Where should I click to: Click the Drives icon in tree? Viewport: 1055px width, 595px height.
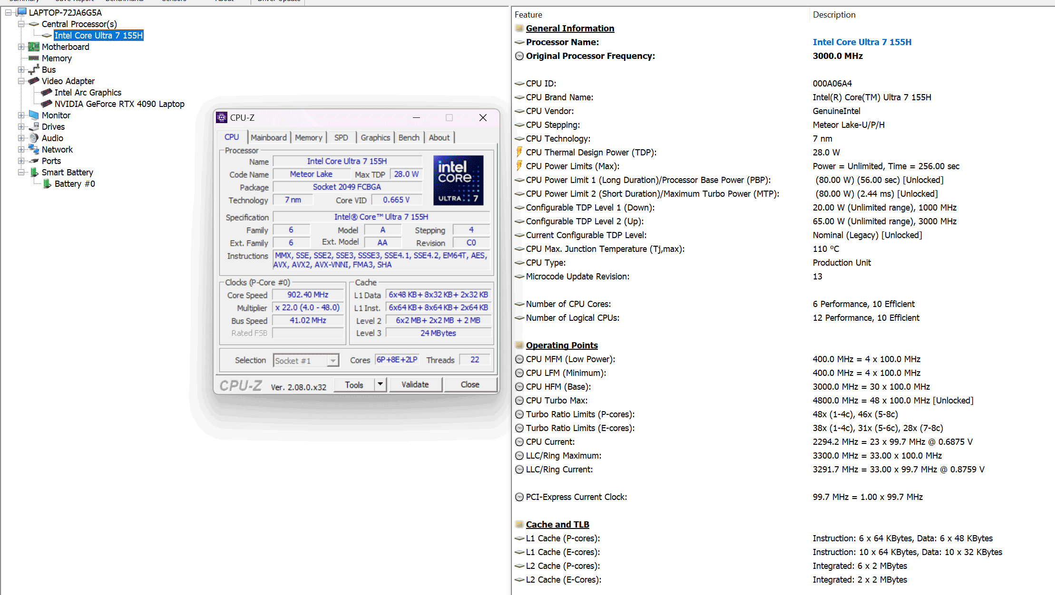[x=34, y=126]
